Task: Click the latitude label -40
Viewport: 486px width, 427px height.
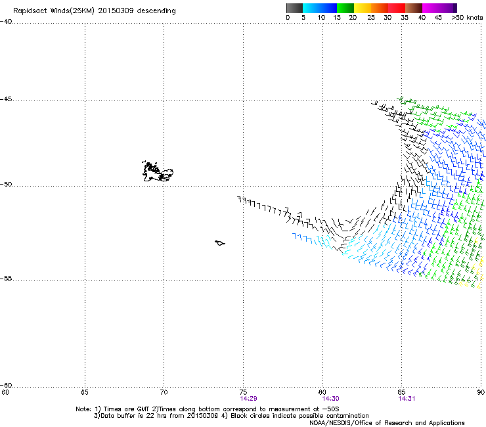Action: [x=6, y=22]
